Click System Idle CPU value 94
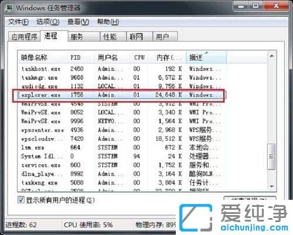Screen dimensions: 293x235 click(137, 156)
